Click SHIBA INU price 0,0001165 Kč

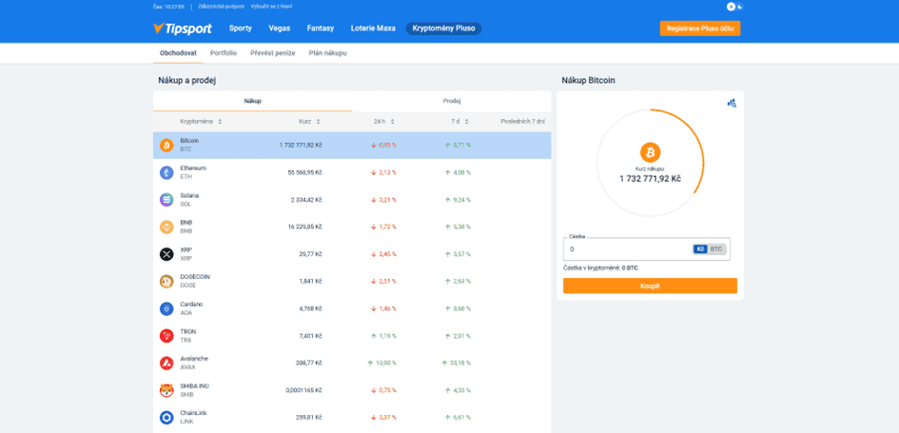303,390
